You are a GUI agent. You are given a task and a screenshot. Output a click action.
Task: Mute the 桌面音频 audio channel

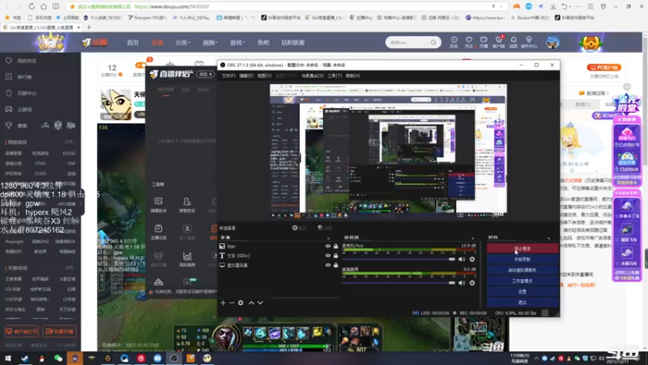(462, 283)
